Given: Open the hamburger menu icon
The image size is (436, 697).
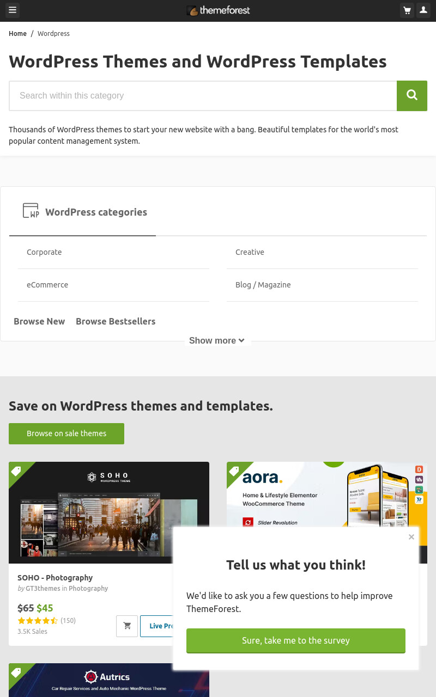Looking at the screenshot, I should pos(13,10).
